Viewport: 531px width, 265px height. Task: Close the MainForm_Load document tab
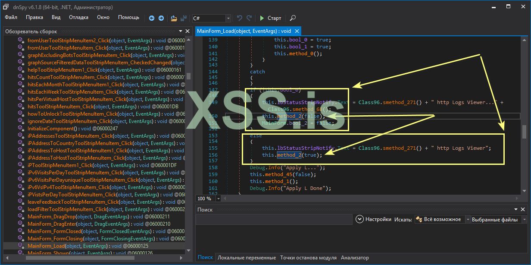point(297,32)
